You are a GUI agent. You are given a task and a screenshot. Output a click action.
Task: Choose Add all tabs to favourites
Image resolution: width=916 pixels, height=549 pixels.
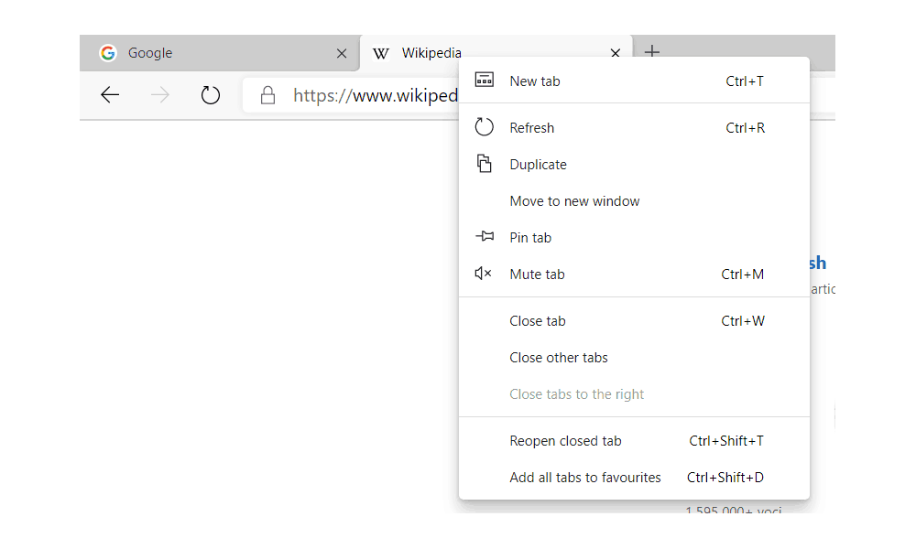[584, 477]
